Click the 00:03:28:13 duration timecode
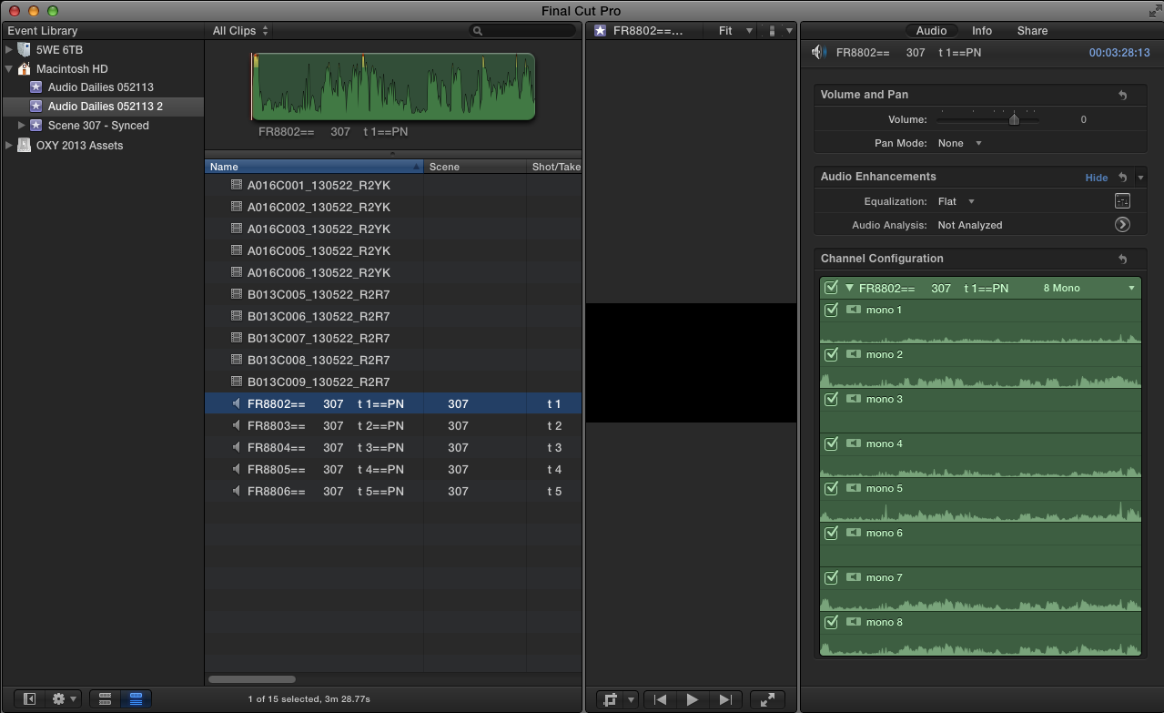 coord(1119,53)
